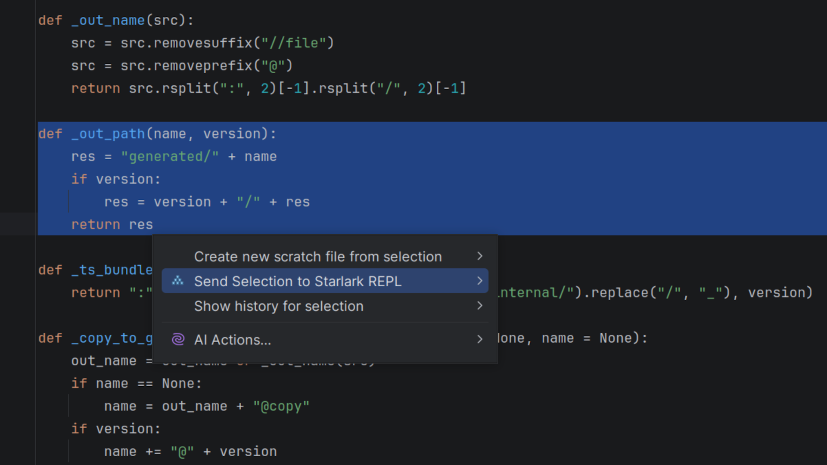Click the "@copy" string literal
Image resolution: width=827 pixels, height=465 pixels.
point(281,406)
